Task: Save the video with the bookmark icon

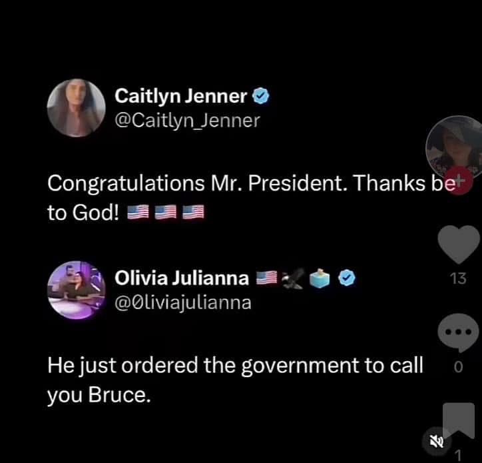Action: pyautogui.click(x=459, y=420)
